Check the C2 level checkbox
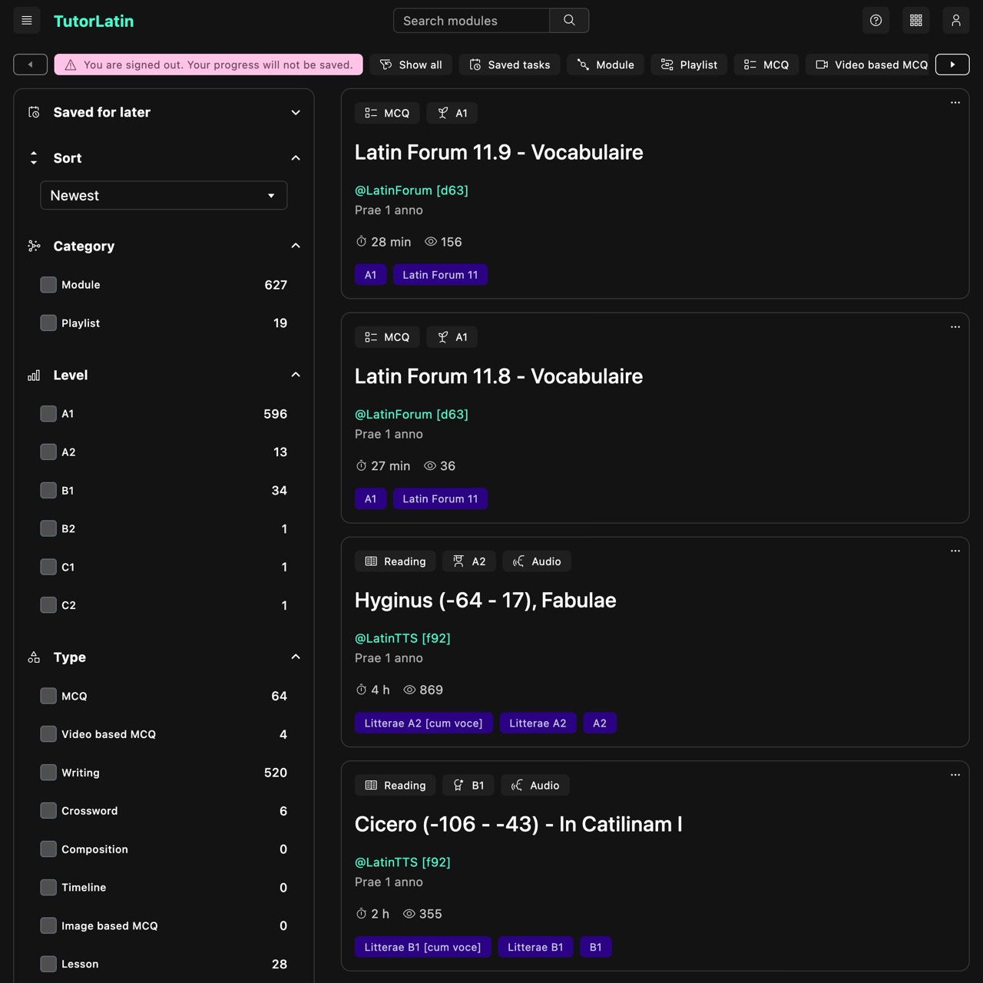983x983 pixels. coord(48,605)
